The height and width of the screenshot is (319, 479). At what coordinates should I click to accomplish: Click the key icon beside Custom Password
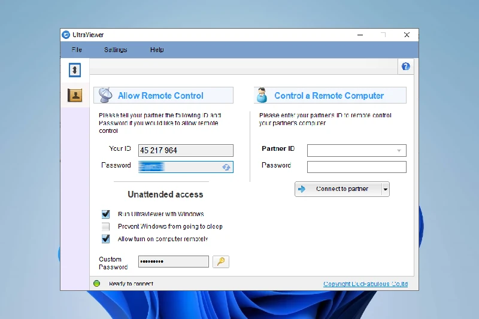(221, 262)
